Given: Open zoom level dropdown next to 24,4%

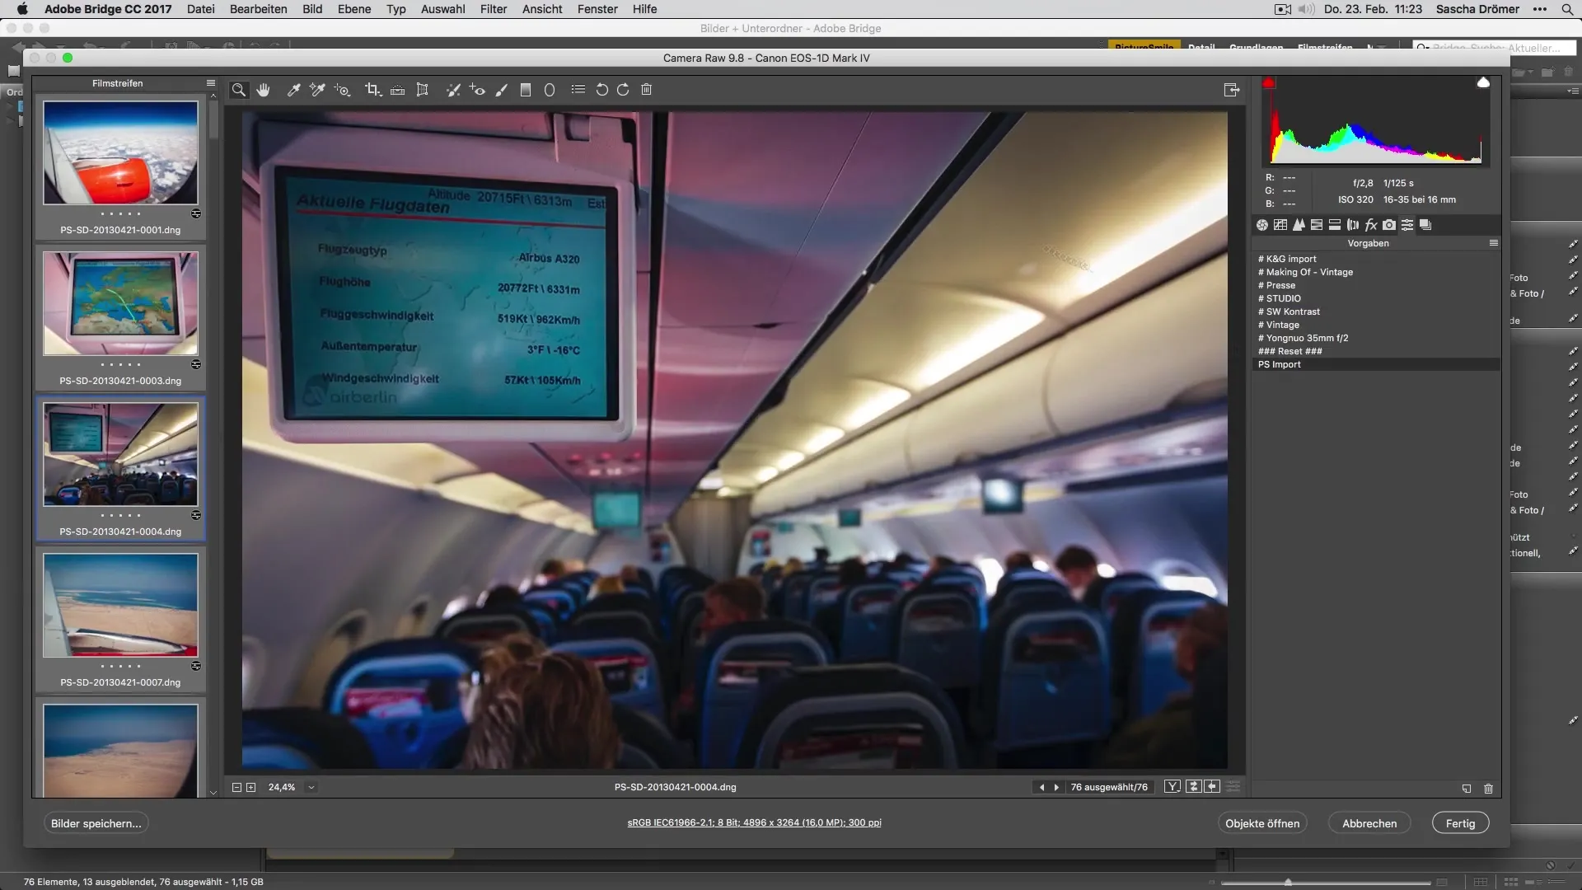Looking at the screenshot, I should coord(311,787).
